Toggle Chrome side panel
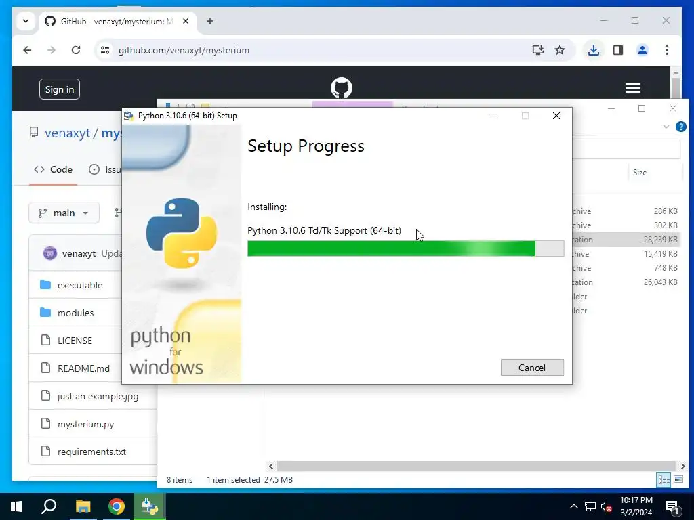The image size is (694, 520). [x=618, y=50]
